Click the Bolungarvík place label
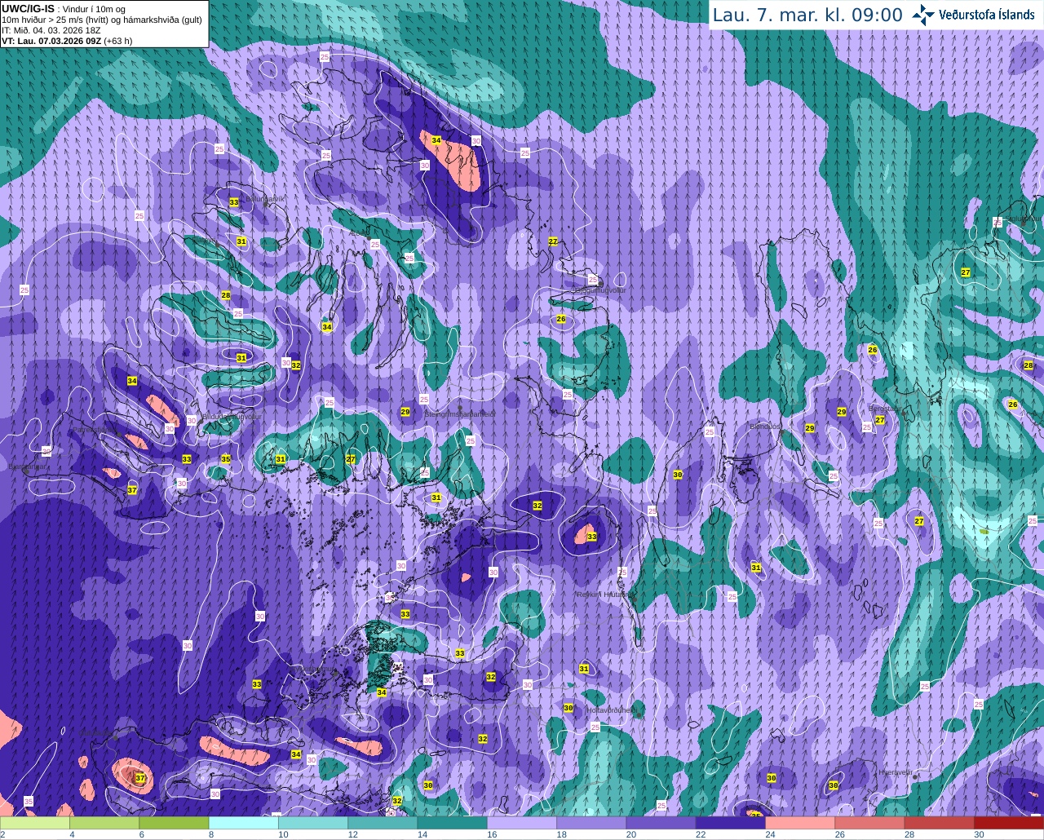Screen dimensions: 1044x840 point(266,198)
